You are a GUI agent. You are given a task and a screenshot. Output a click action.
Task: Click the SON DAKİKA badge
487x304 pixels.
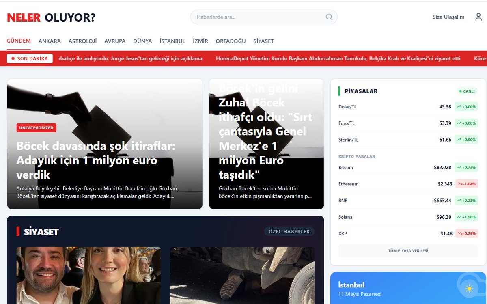(30, 58)
